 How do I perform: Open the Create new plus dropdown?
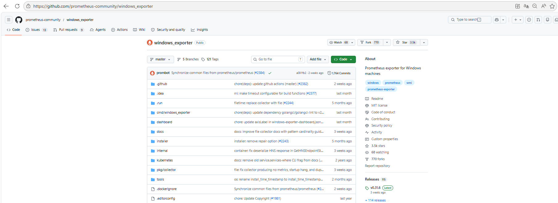pyautogui.click(x=518, y=20)
